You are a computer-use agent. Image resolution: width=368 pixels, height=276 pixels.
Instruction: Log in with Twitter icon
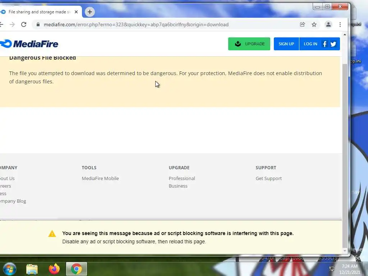333,44
